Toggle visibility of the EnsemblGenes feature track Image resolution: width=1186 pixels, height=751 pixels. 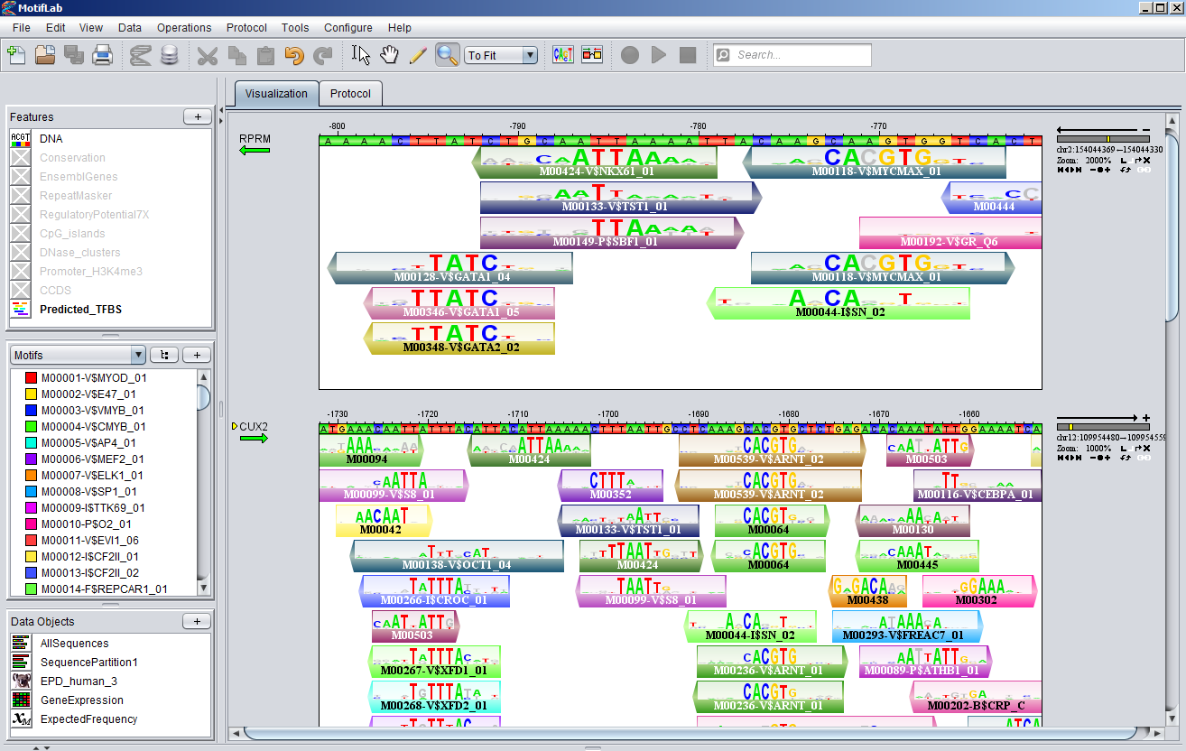[x=21, y=176]
